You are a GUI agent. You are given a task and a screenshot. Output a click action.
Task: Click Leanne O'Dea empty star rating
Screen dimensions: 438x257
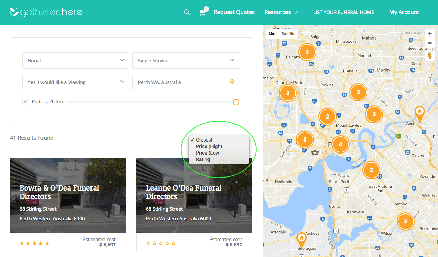click(161, 243)
